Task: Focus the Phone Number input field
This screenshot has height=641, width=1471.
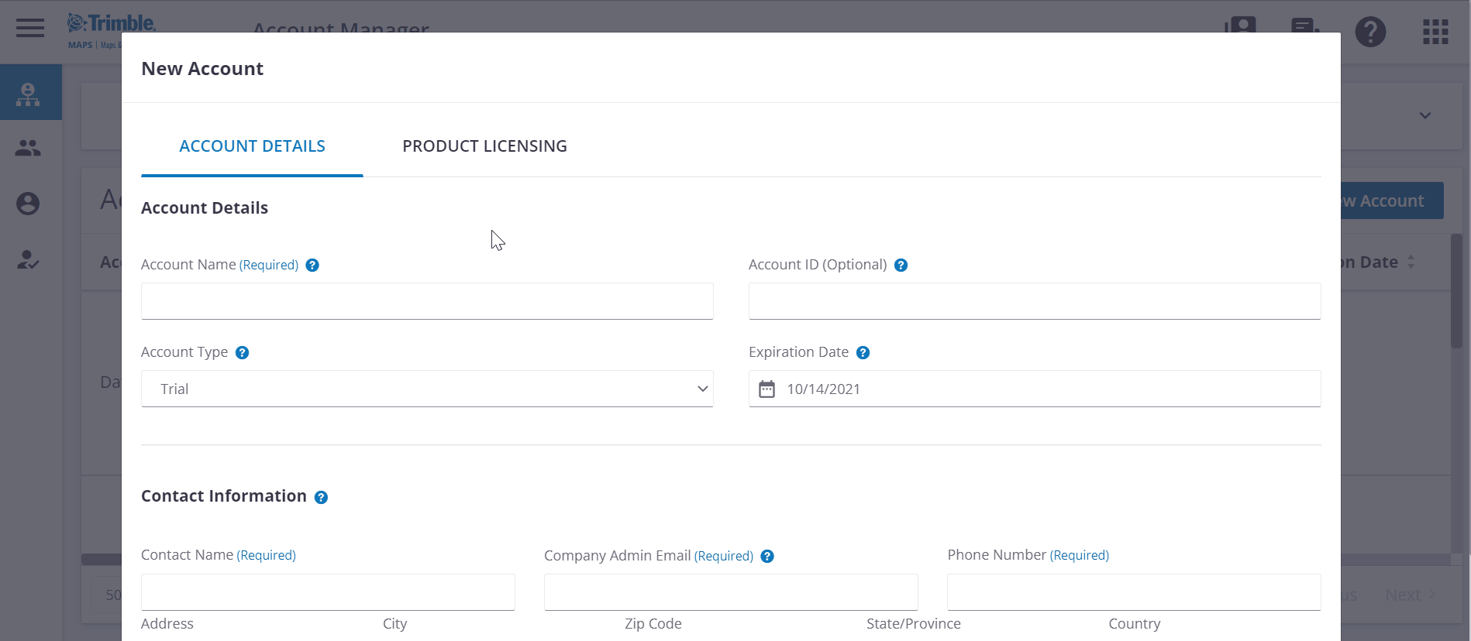Action: (1133, 592)
